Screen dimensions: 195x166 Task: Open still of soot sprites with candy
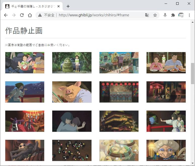(72, 150)
